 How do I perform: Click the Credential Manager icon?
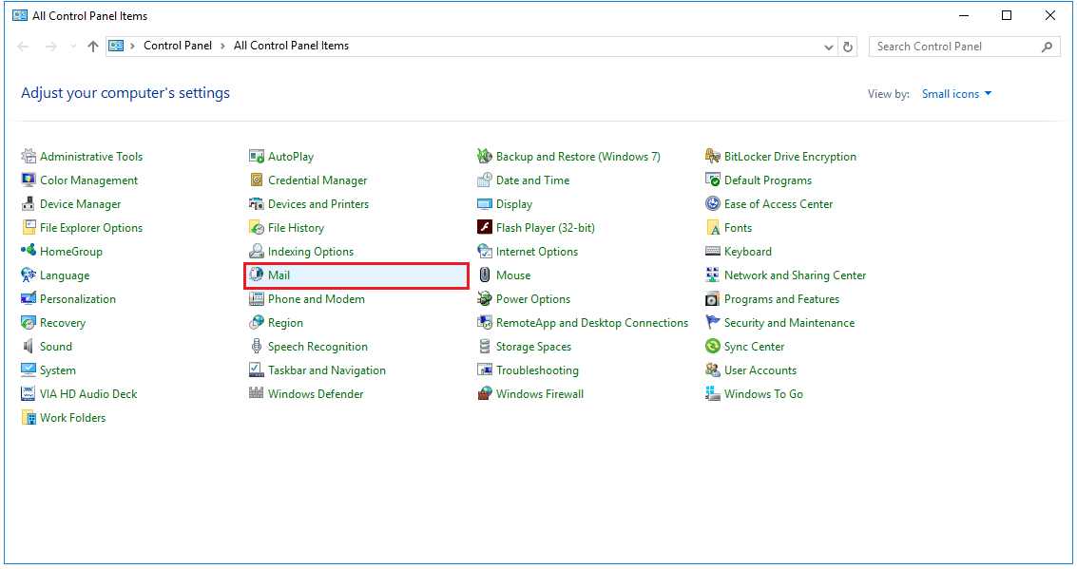click(257, 180)
